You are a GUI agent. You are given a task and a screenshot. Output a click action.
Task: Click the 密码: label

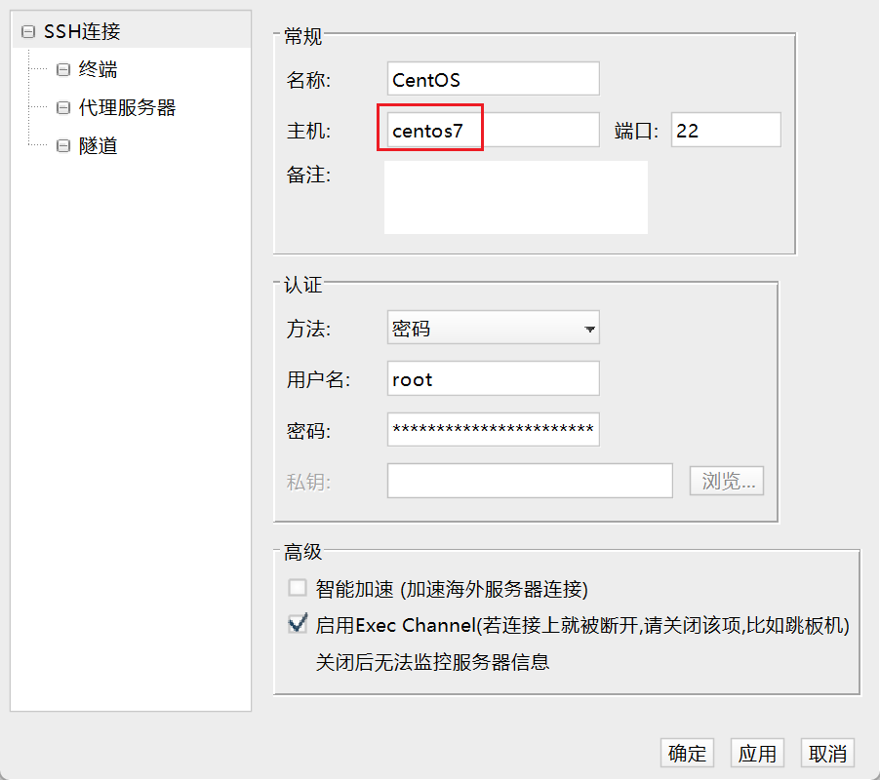(308, 431)
